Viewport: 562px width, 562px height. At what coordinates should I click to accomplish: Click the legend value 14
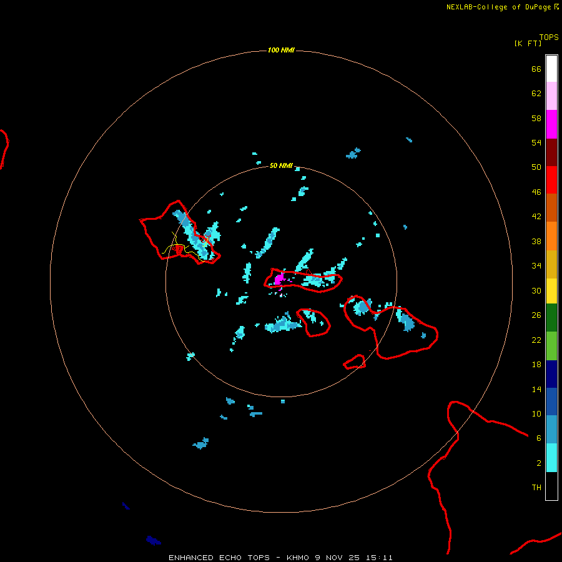(536, 390)
